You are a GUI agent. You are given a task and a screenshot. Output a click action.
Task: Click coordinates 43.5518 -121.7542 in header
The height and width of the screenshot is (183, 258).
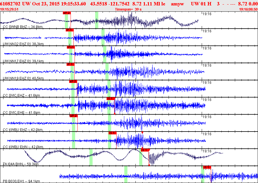(x=110, y=4)
